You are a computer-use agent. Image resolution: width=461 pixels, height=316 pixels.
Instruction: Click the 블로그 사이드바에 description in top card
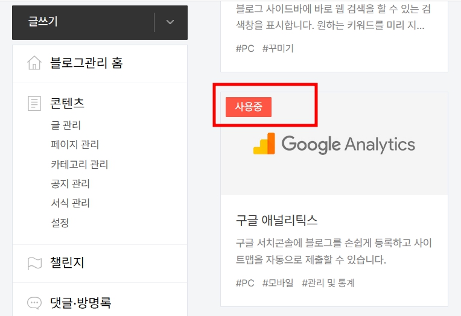pos(333,17)
